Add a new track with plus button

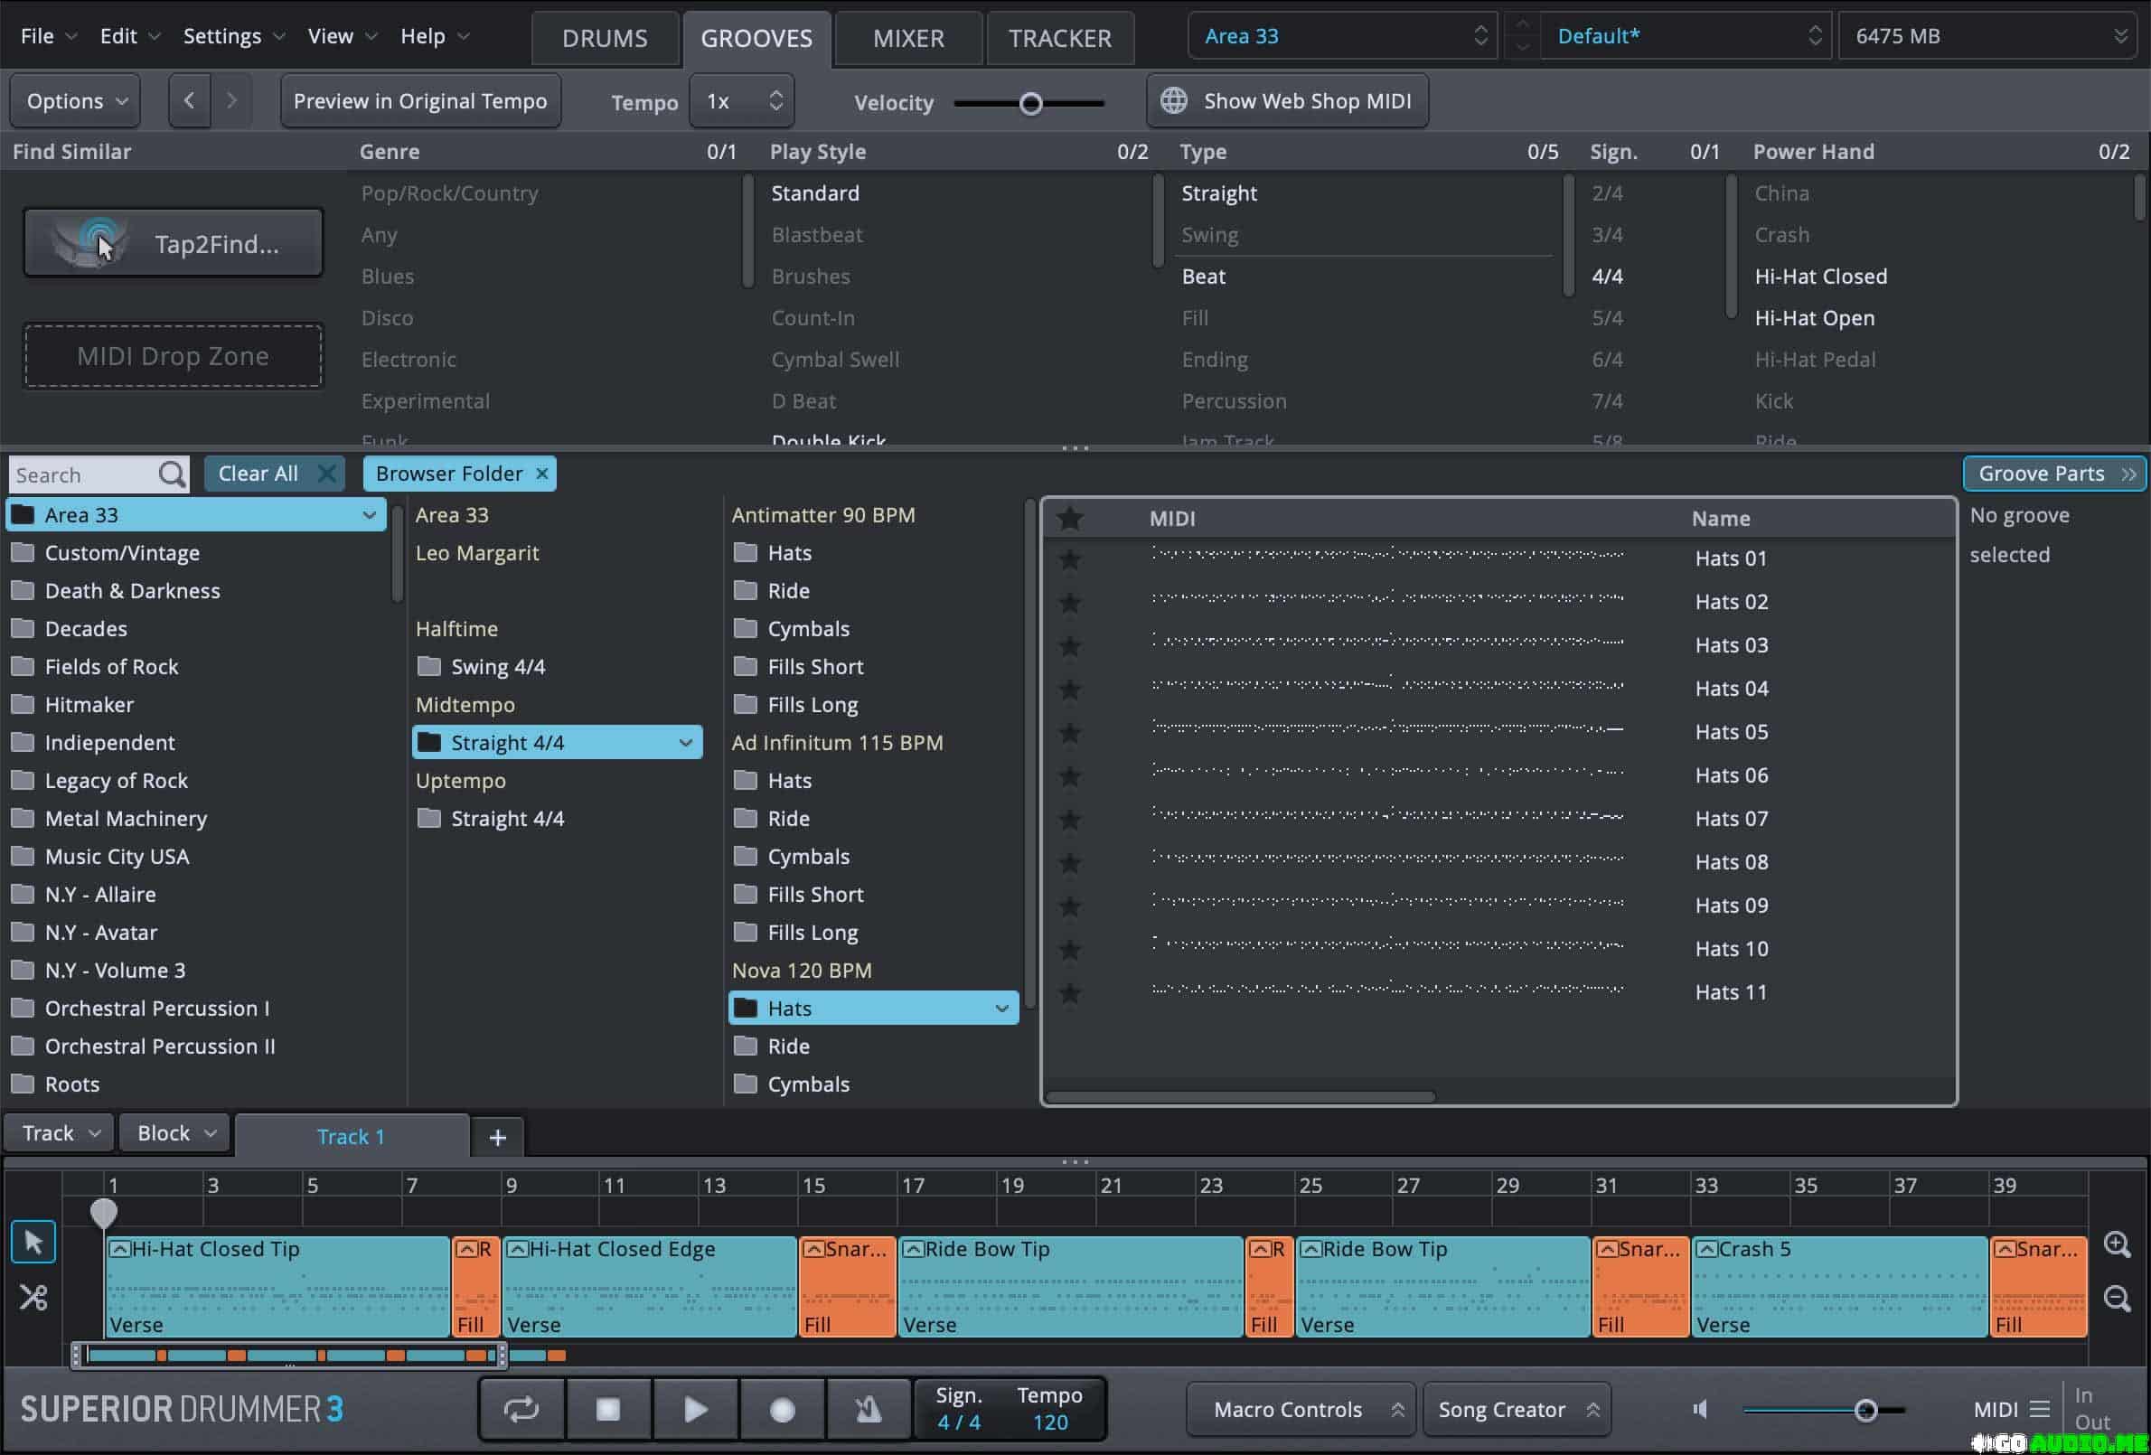pyautogui.click(x=498, y=1137)
